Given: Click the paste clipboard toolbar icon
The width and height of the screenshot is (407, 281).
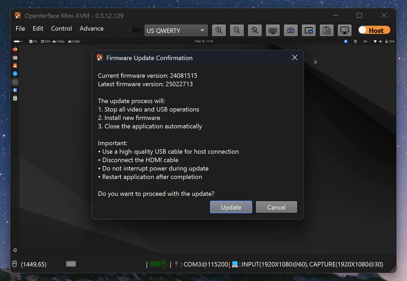Looking at the screenshot, I should [326, 30].
